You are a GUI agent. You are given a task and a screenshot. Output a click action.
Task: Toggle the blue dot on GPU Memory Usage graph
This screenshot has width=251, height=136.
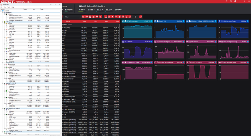tap(248, 62)
